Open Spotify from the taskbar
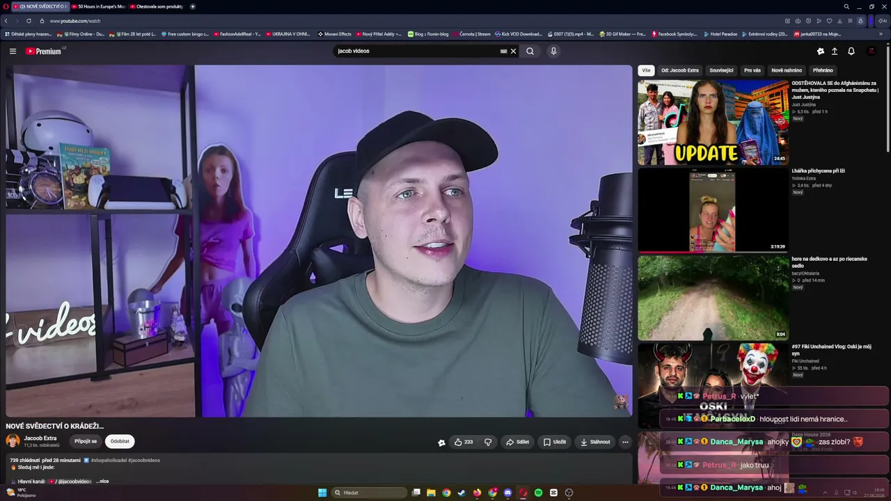This screenshot has width=891, height=501. pos(538,493)
